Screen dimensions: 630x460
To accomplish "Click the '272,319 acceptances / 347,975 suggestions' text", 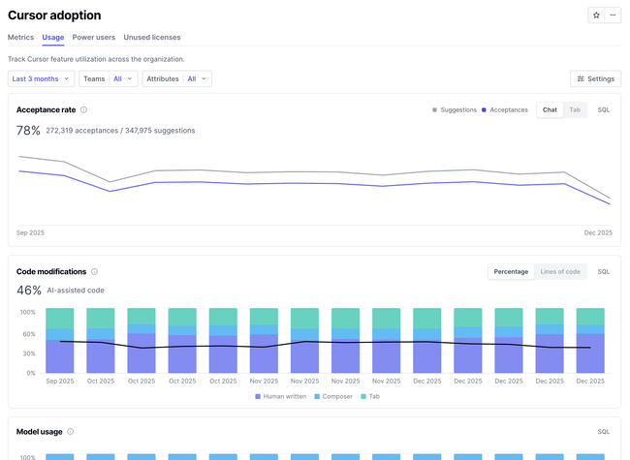I will click(120, 131).
